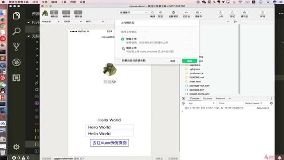Open VS Code Search icon
This screenshot has width=284, height=160.
[x=16, y=31]
